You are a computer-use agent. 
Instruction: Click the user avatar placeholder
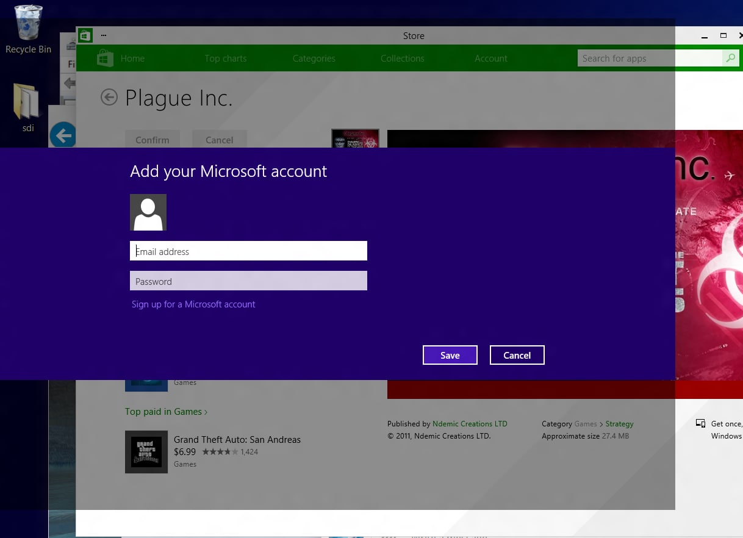148,212
